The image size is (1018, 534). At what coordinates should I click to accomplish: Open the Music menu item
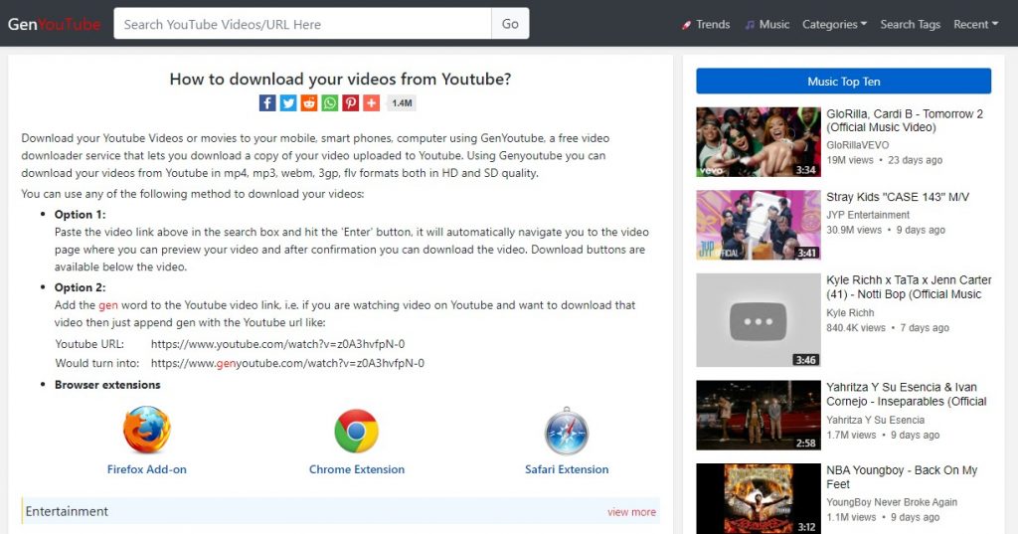click(x=766, y=24)
